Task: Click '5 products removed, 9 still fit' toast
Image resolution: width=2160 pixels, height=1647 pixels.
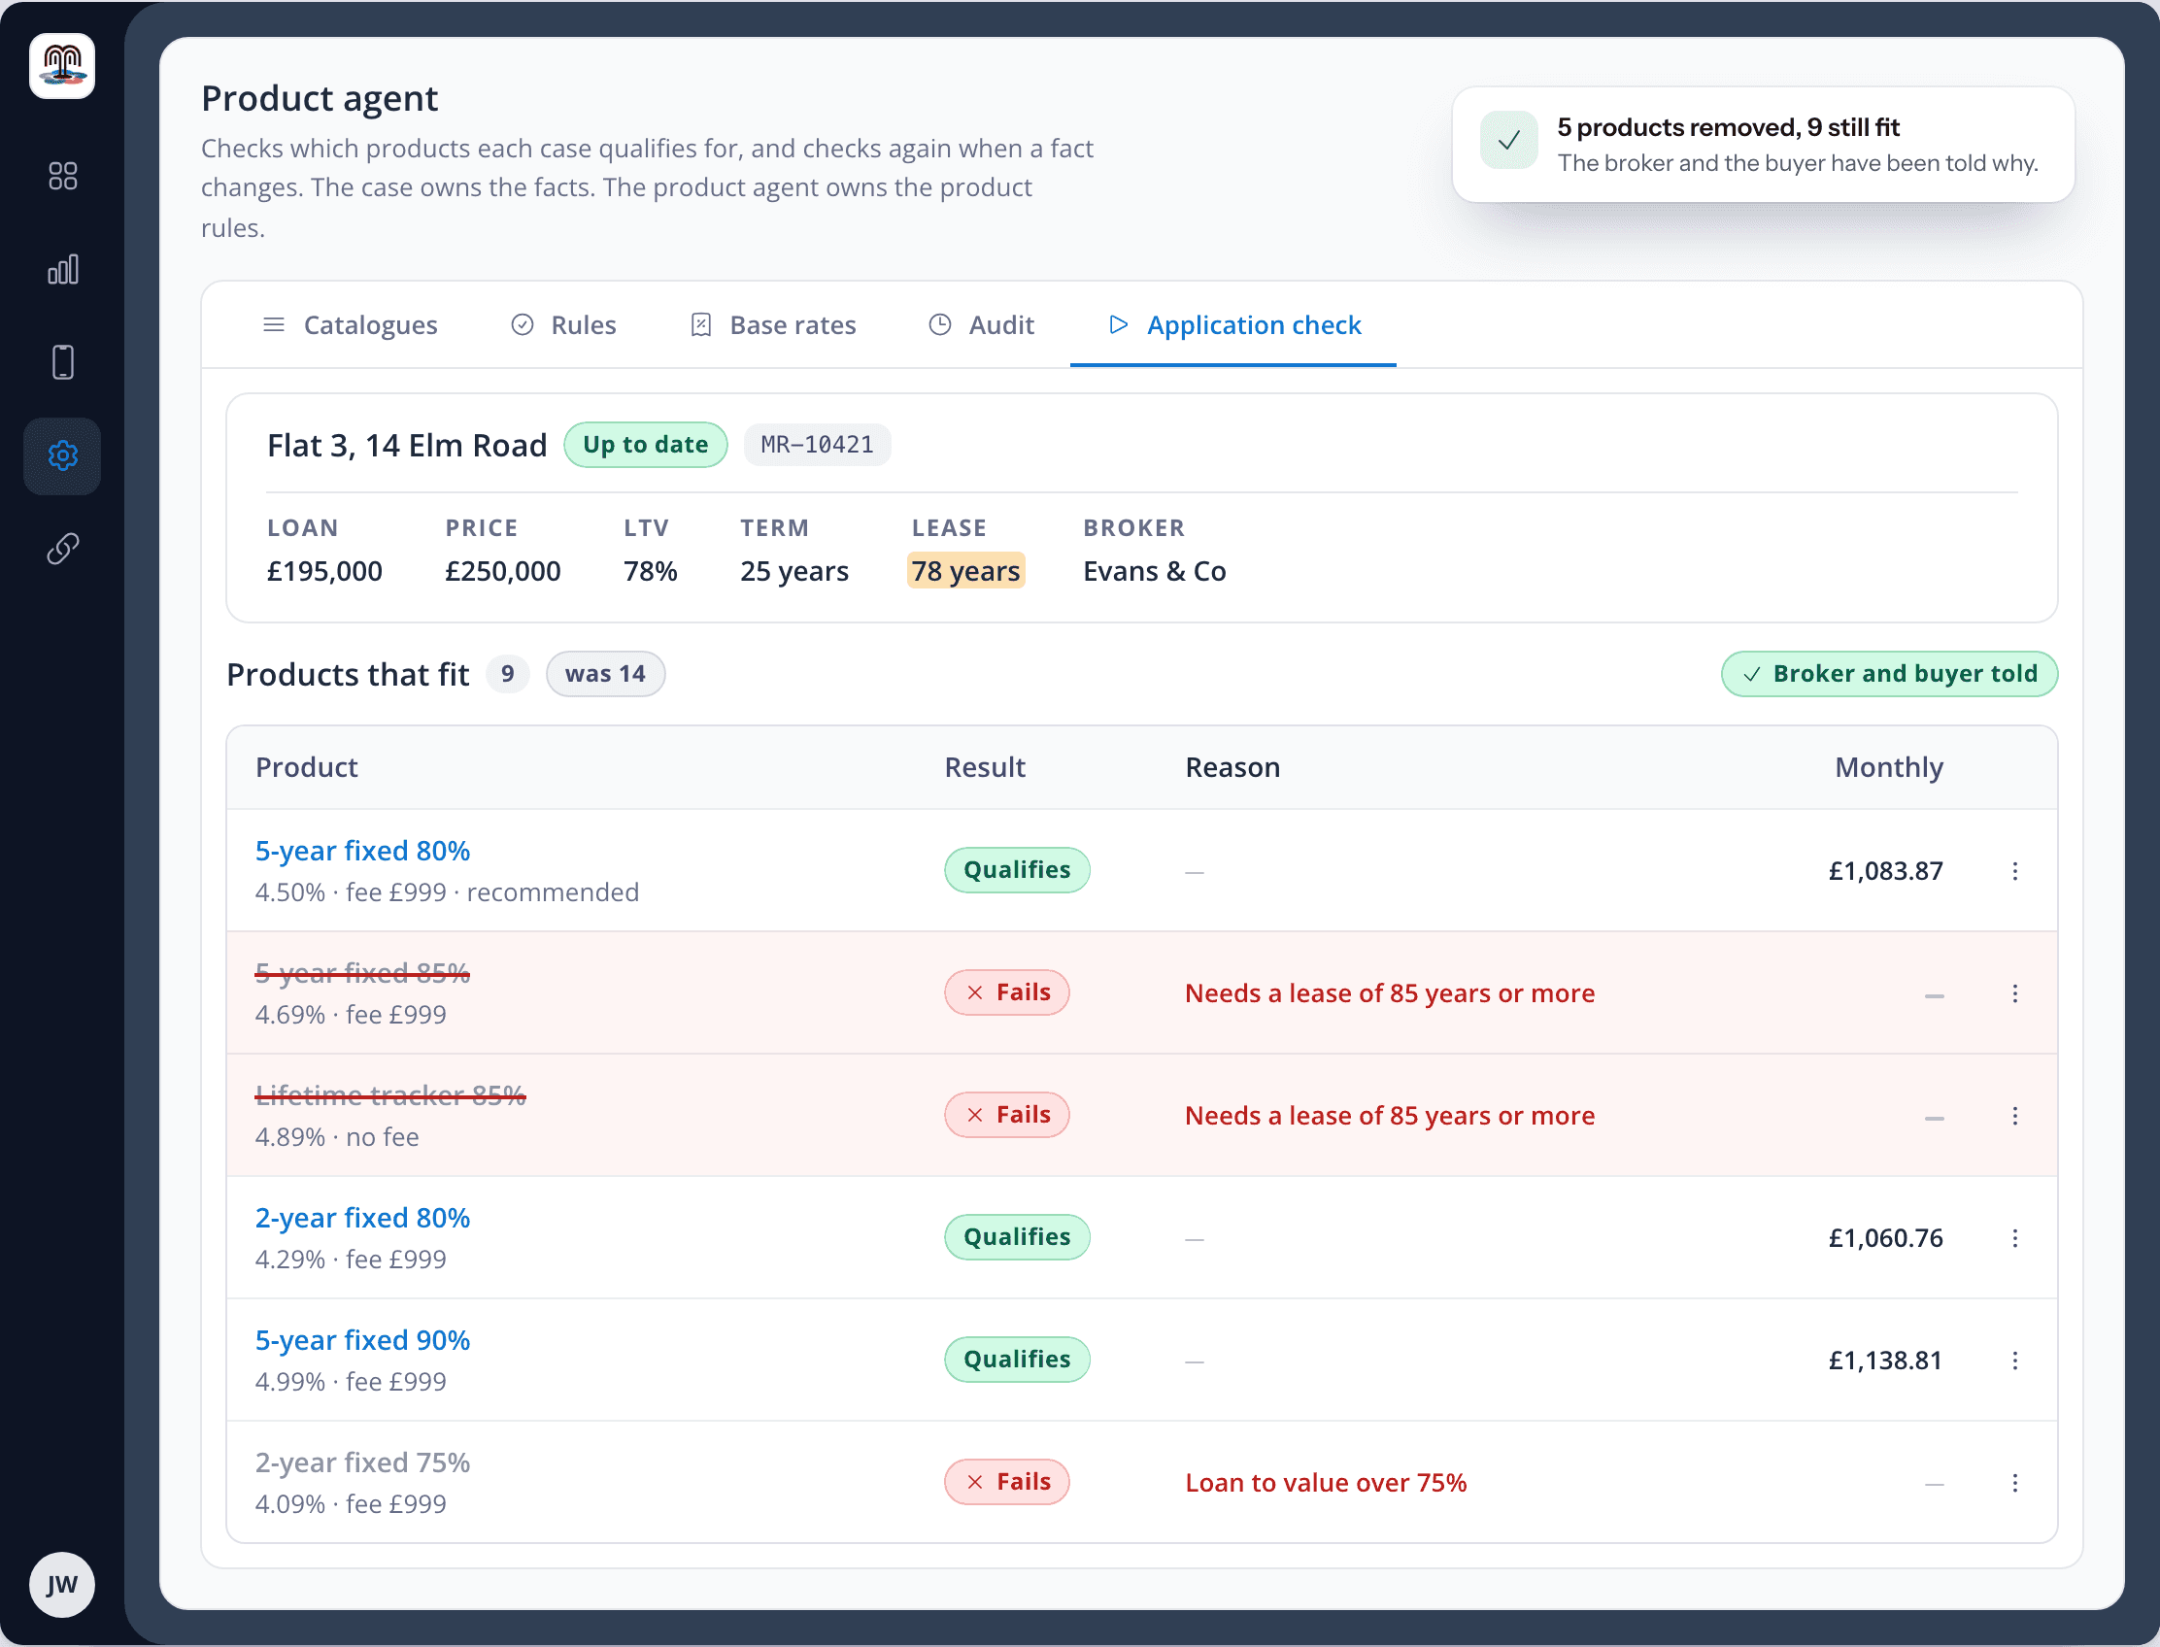Action: point(1763,145)
